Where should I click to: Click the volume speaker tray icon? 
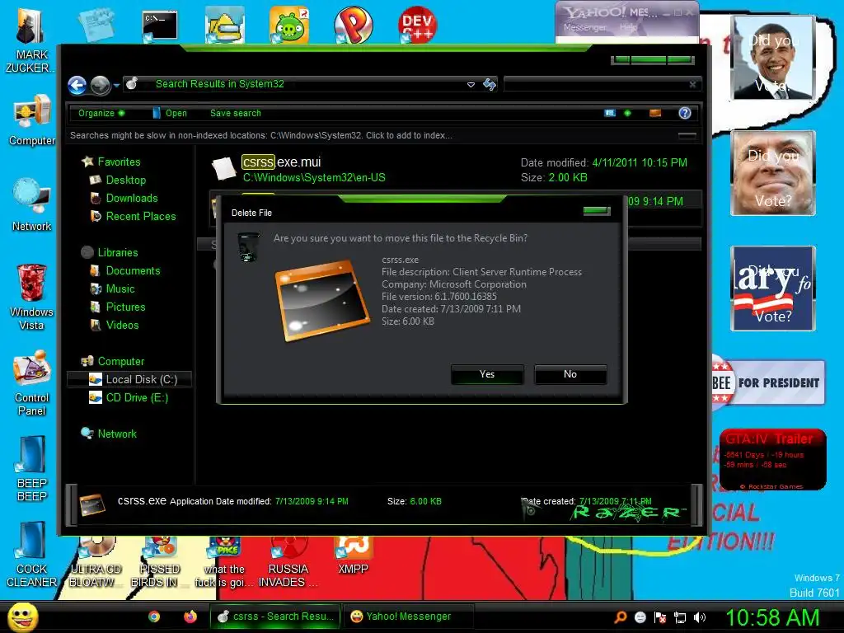[701, 618]
